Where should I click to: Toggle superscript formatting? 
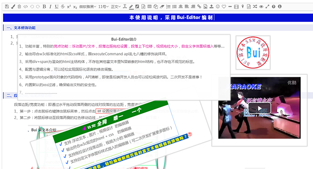(x=69, y=7)
